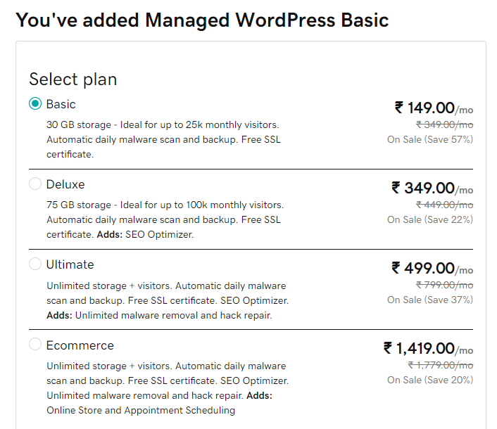The width and height of the screenshot is (497, 429).
Task: Click the Online Store and Appointment Scheduling text
Action: tap(141, 410)
